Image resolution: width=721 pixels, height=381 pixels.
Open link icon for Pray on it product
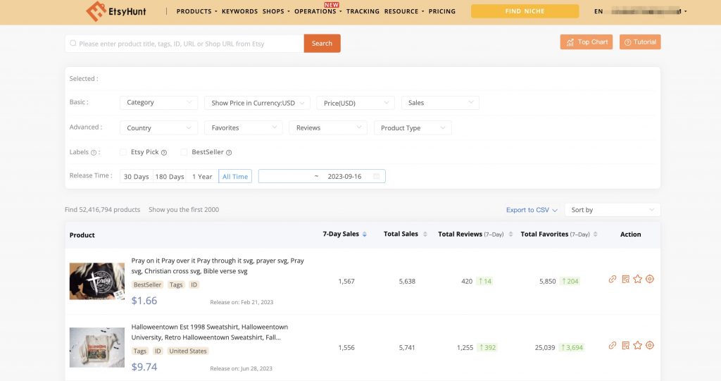click(612, 280)
